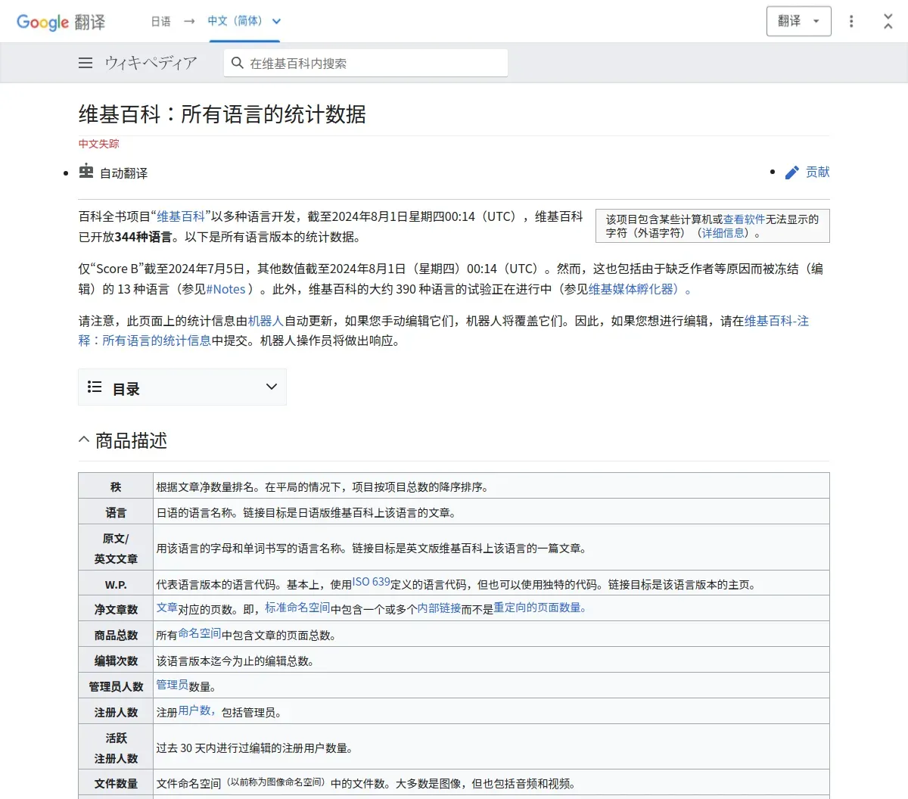The height and width of the screenshot is (799, 908).
Task: Click the 商品总数 header cell
Action: click(x=116, y=635)
